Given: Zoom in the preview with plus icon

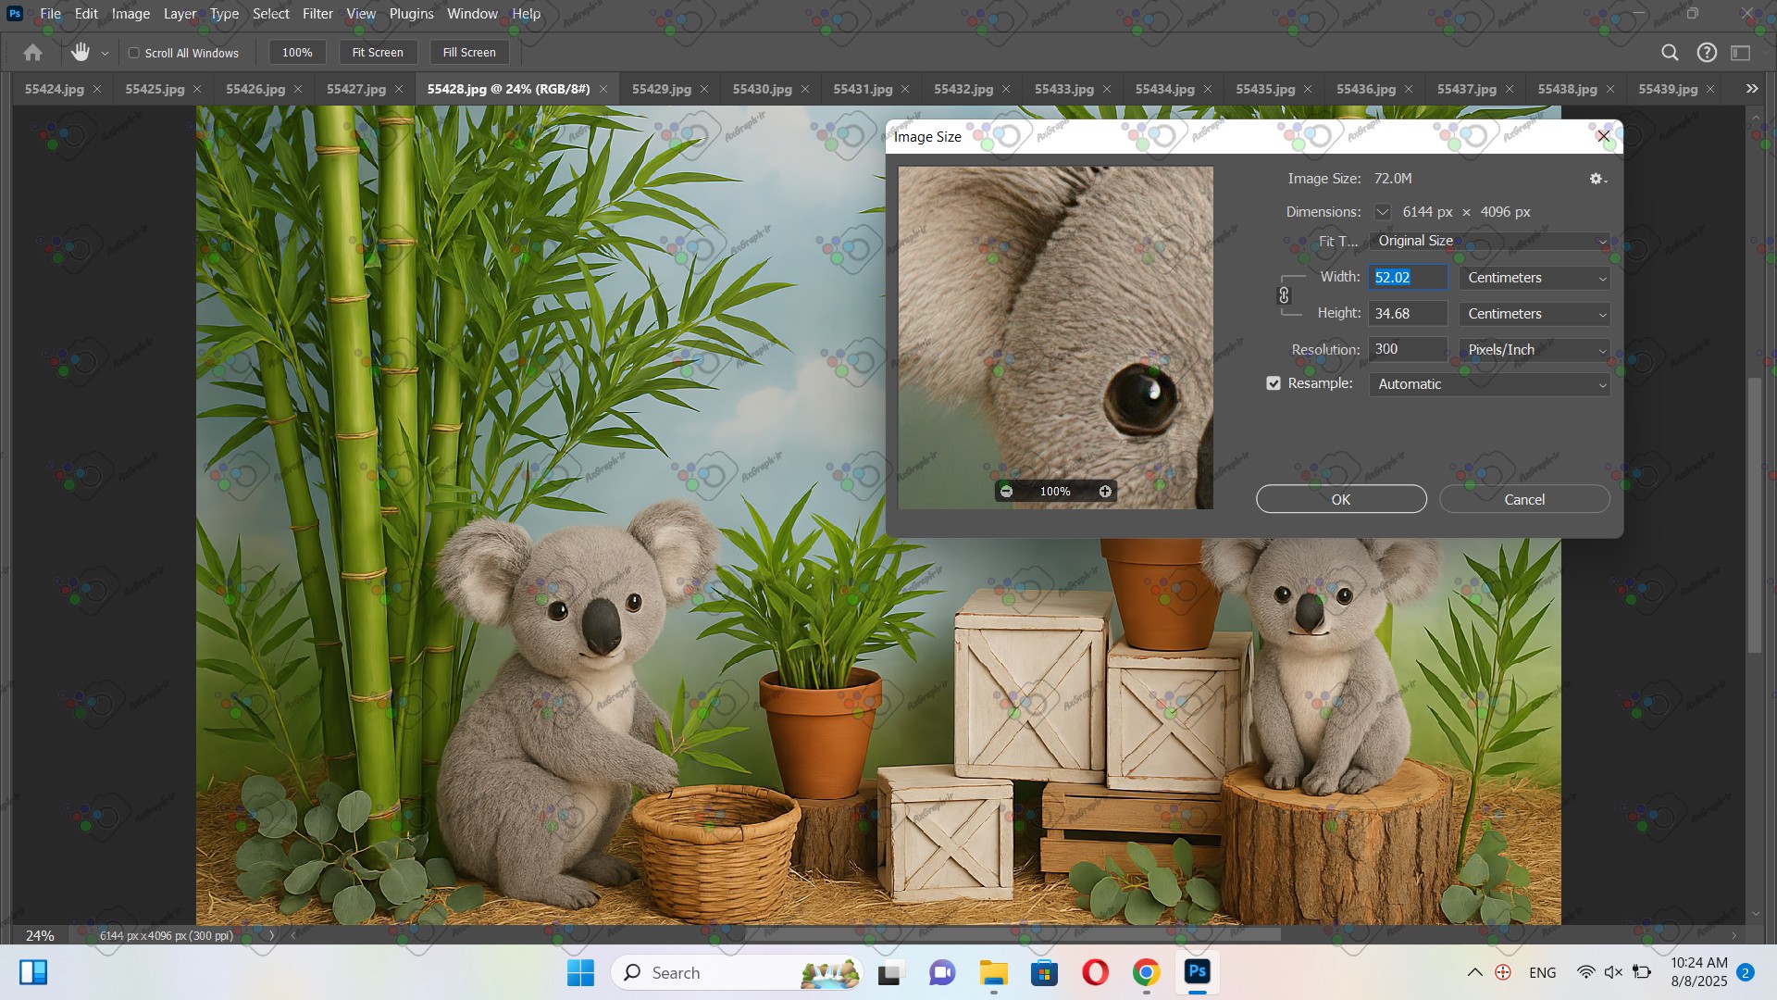Looking at the screenshot, I should point(1105,492).
